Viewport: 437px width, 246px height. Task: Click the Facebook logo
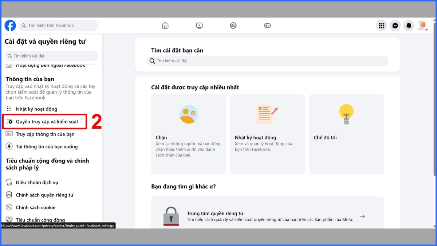(x=10, y=26)
